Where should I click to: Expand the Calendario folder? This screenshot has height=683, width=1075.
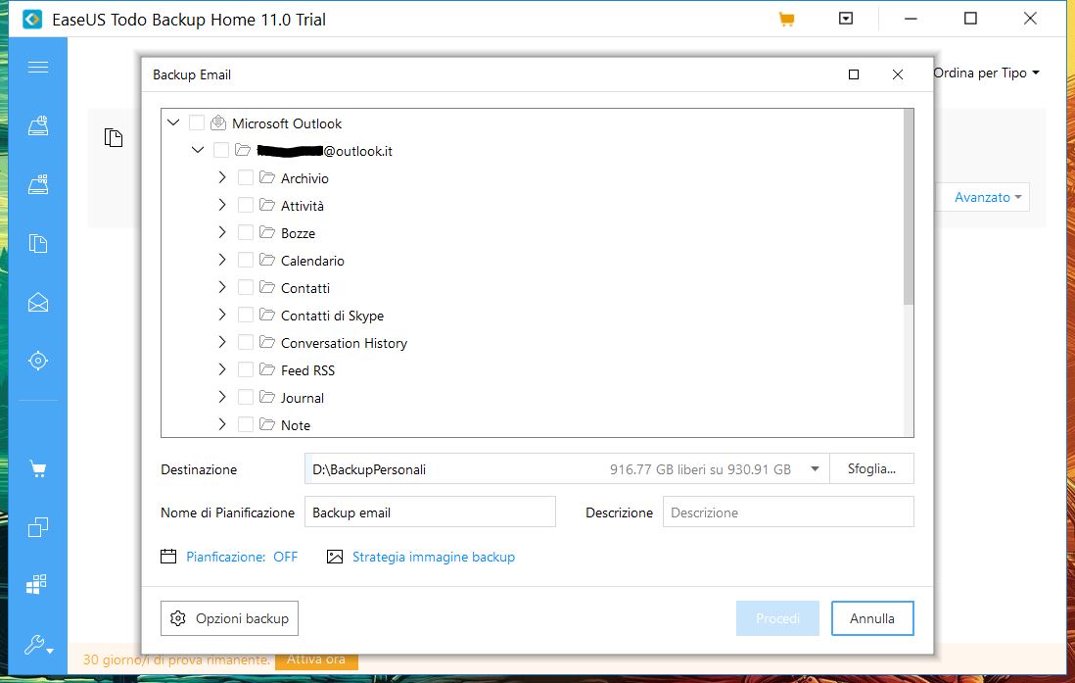pos(222,260)
